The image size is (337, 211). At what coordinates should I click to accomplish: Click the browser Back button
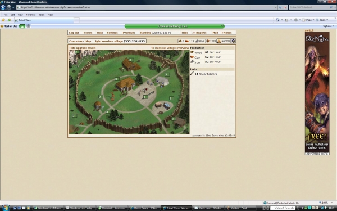tap(3, 7)
